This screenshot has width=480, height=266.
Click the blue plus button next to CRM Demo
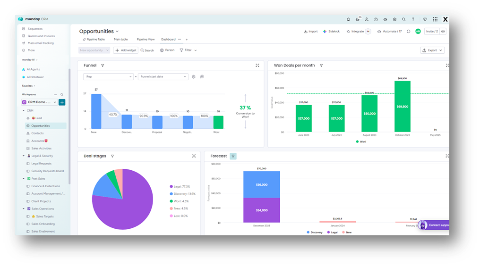point(62,102)
